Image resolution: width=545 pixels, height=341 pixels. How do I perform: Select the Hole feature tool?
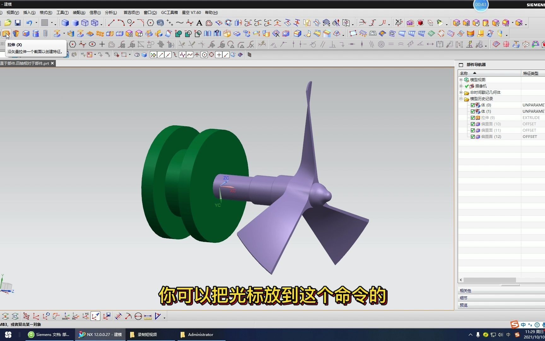pyautogui.click(x=26, y=33)
